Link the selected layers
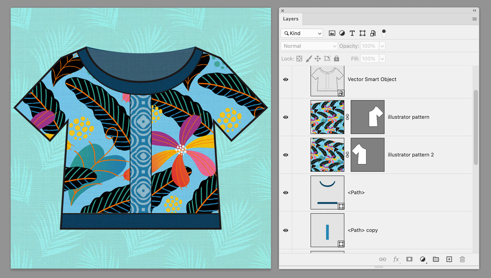The width and height of the screenshot is (491, 278). point(383,259)
